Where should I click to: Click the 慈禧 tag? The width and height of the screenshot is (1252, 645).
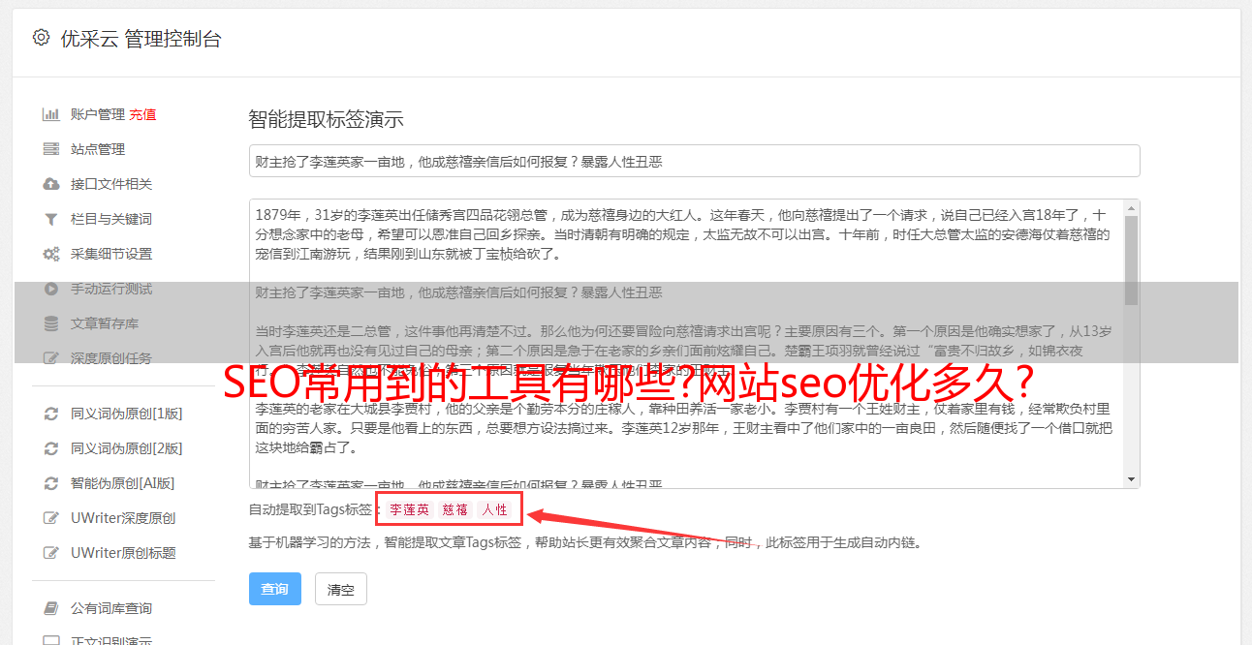click(x=455, y=509)
